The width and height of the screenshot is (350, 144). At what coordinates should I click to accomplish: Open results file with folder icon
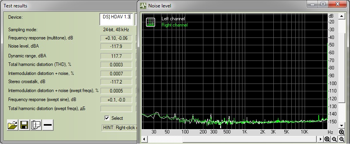click(13, 125)
